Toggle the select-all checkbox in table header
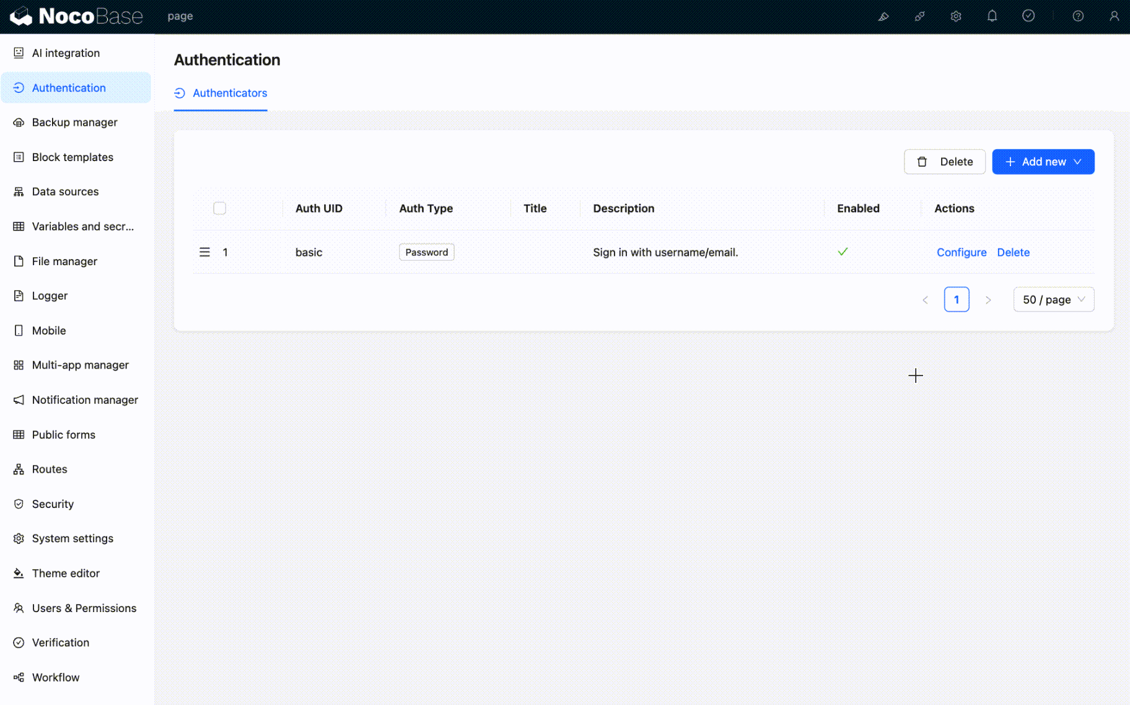Screen dimensions: 1130x705 click(x=219, y=208)
